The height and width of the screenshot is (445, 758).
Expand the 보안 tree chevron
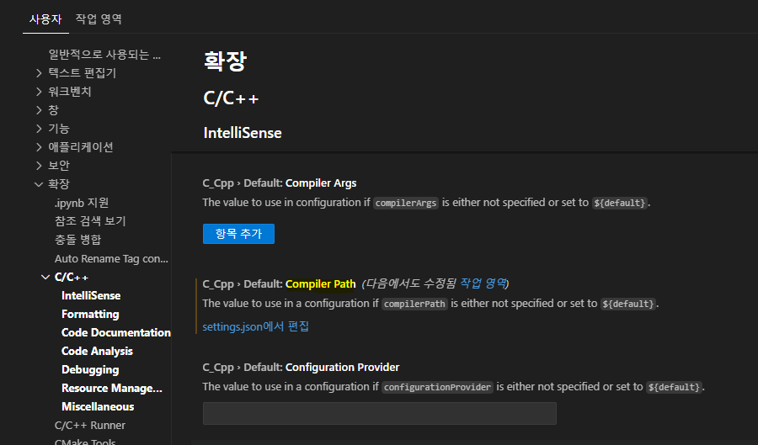[x=39, y=166]
